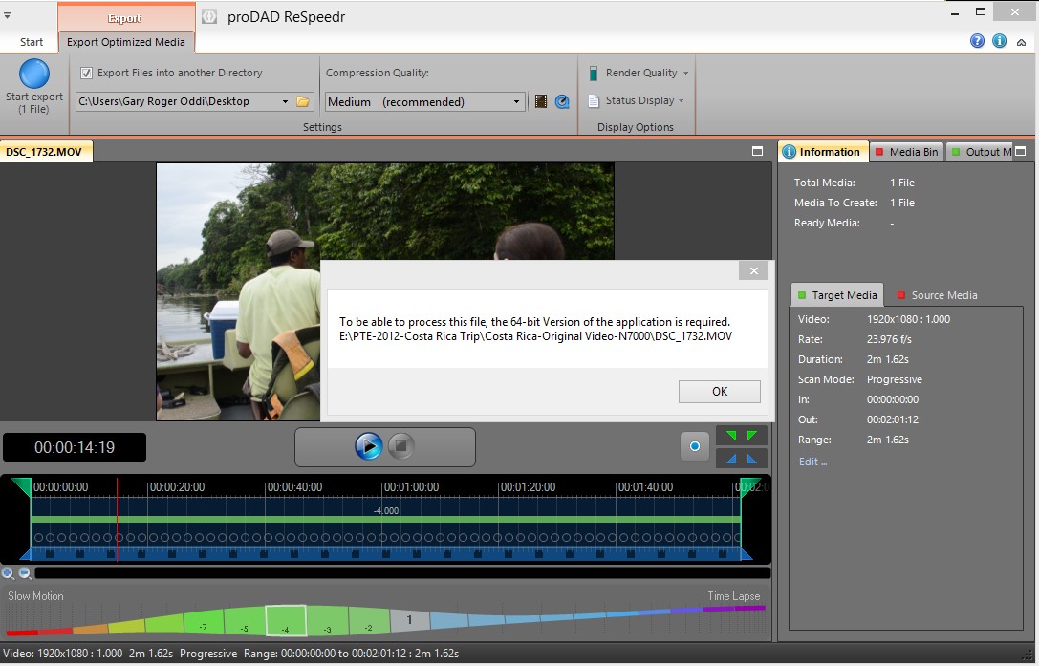Toggle Export Files into another Directory checkbox

point(87,73)
